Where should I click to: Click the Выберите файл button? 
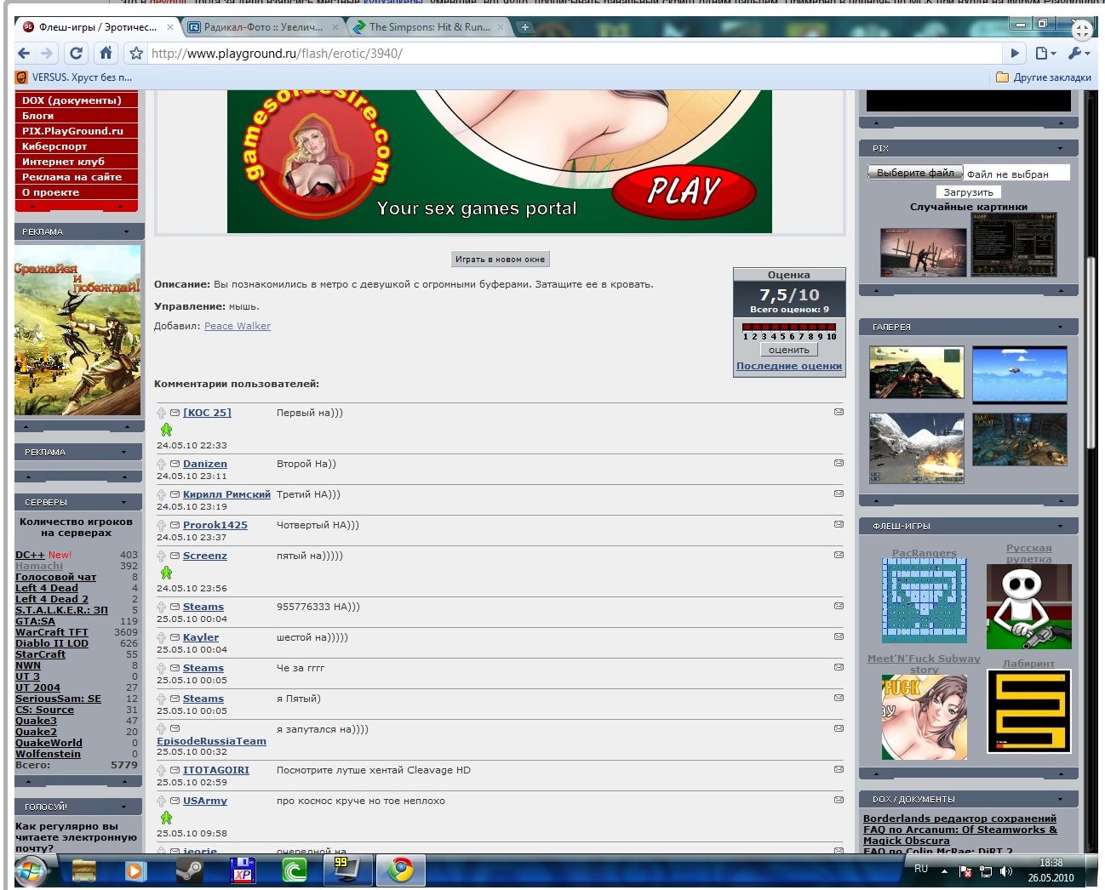pyautogui.click(x=915, y=173)
